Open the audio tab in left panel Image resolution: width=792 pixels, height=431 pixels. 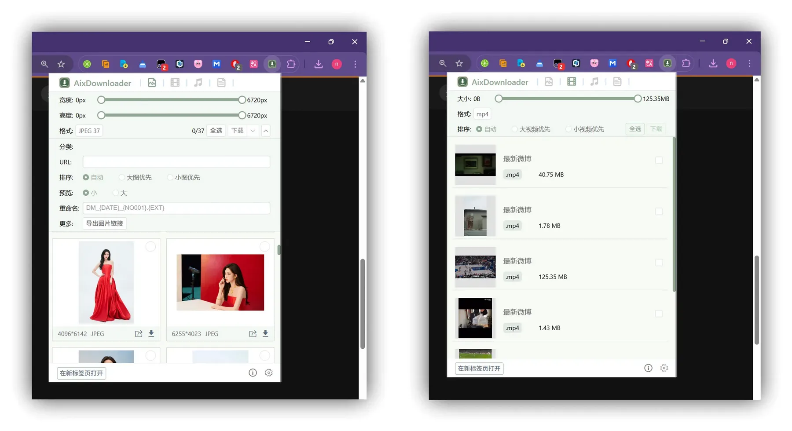pos(198,83)
